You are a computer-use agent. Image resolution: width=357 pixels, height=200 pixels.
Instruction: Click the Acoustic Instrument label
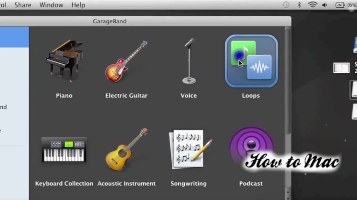tap(126, 184)
